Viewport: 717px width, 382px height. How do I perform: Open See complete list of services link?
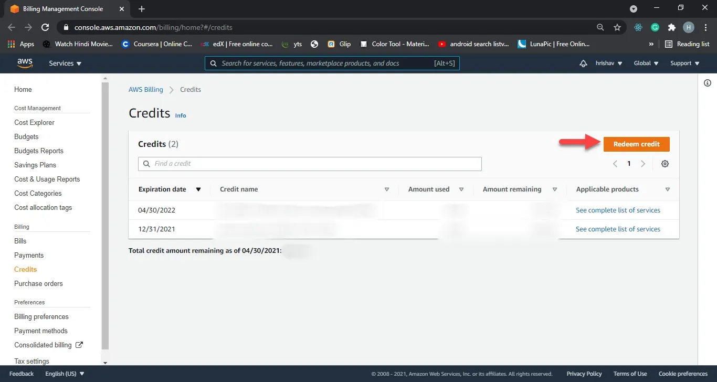click(618, 210)
